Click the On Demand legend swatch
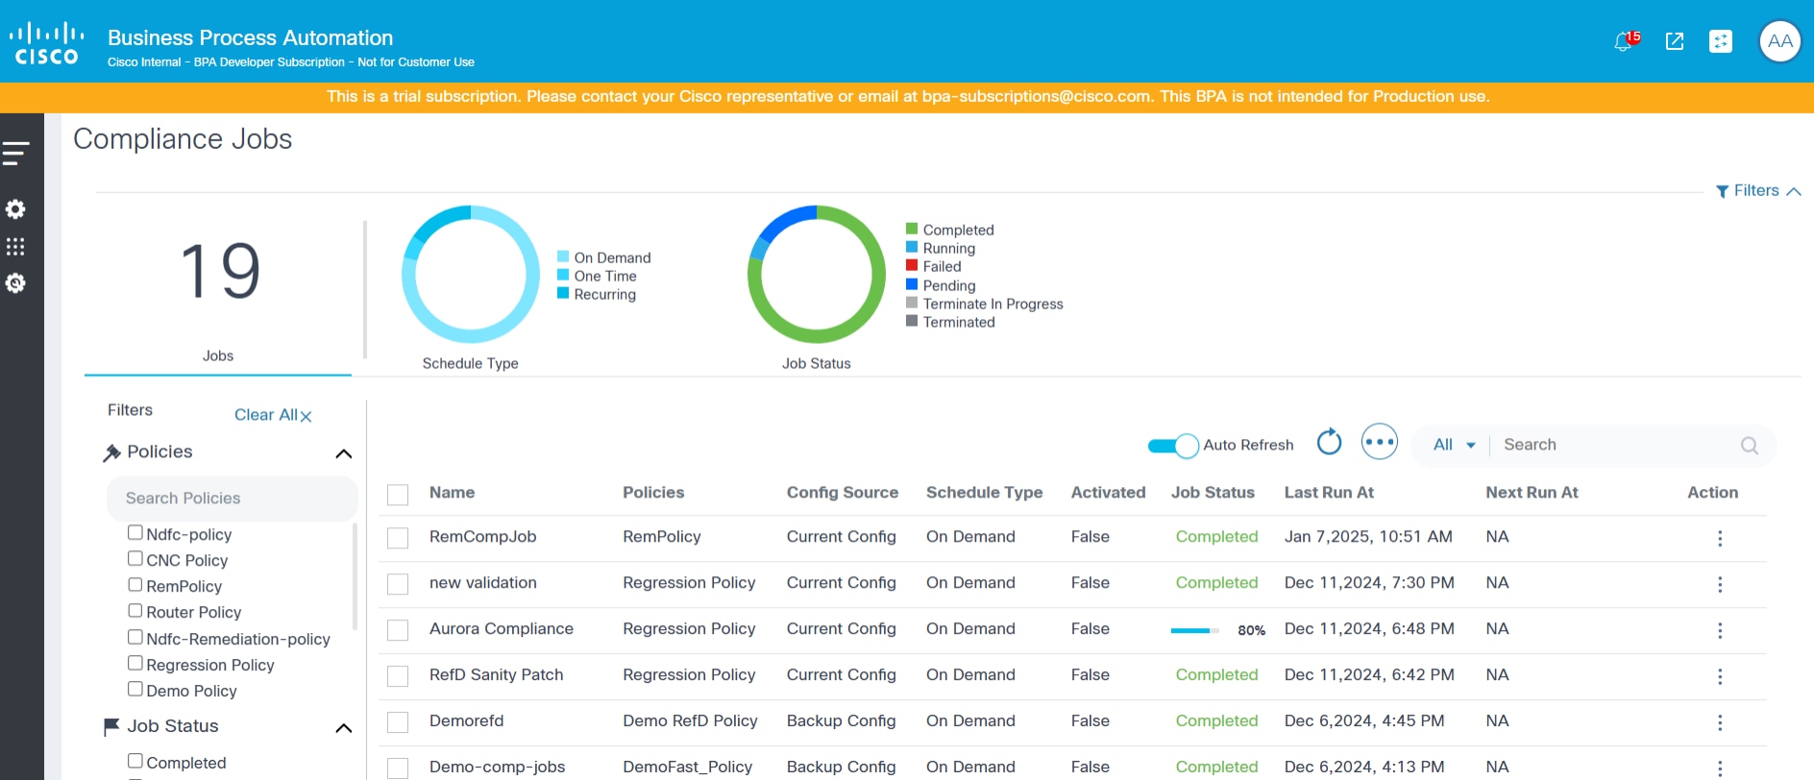This screenshot has height=780, width=1814. (563, 256)
